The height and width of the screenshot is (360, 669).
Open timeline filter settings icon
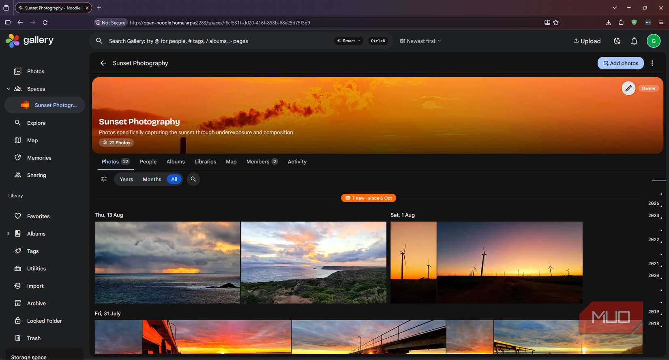coord(104,179)
